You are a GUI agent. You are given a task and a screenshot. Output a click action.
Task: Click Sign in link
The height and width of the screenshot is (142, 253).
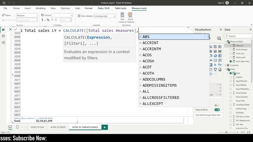pyautogui.click(x=221, y=3)
